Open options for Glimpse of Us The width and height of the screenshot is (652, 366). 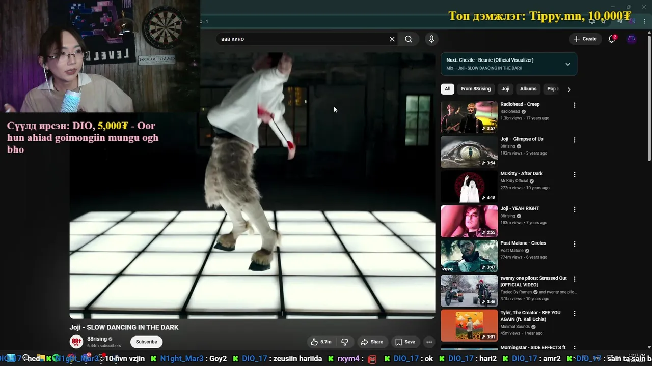[575, 140]
